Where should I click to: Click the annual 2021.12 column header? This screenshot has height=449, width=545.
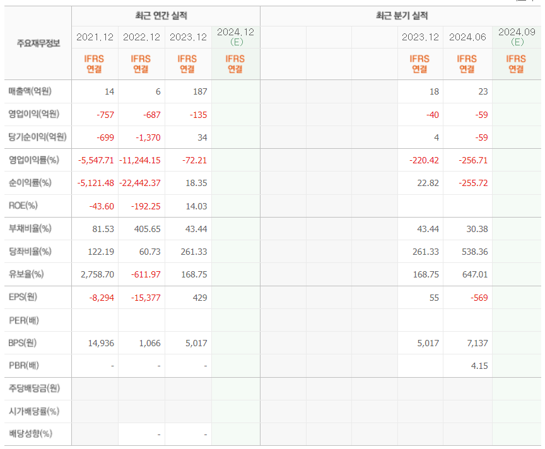tap(95, 37)
